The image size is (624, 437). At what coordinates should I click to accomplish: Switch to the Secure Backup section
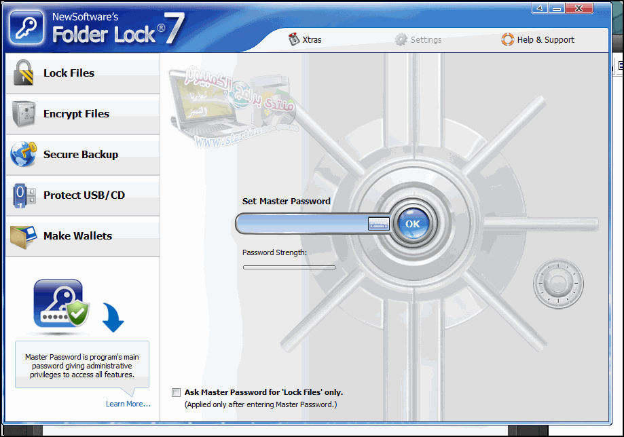(83, 155)
